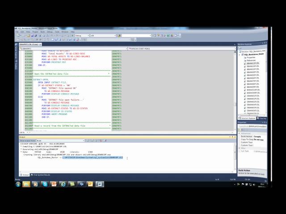
Task: Open the MAILCM-START-PDN3 member dropdown
Action: [182, 49]
